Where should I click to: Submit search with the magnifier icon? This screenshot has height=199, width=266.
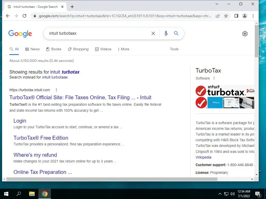click(176, 33)
